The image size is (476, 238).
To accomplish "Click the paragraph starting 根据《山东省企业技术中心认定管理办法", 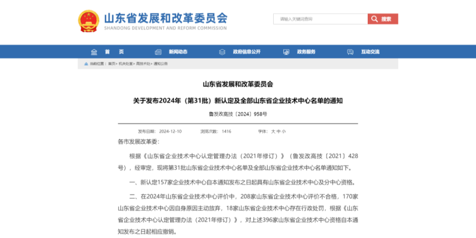I will (x=238, y=162).
